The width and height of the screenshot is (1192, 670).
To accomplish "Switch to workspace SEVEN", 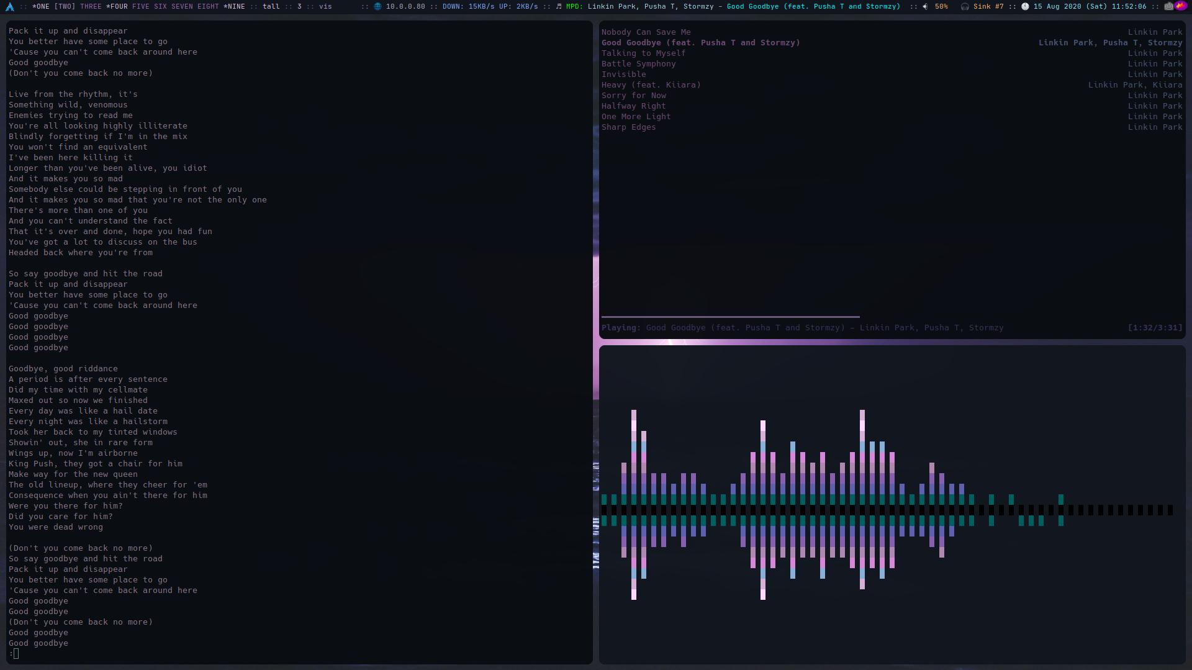I will 182,7.
